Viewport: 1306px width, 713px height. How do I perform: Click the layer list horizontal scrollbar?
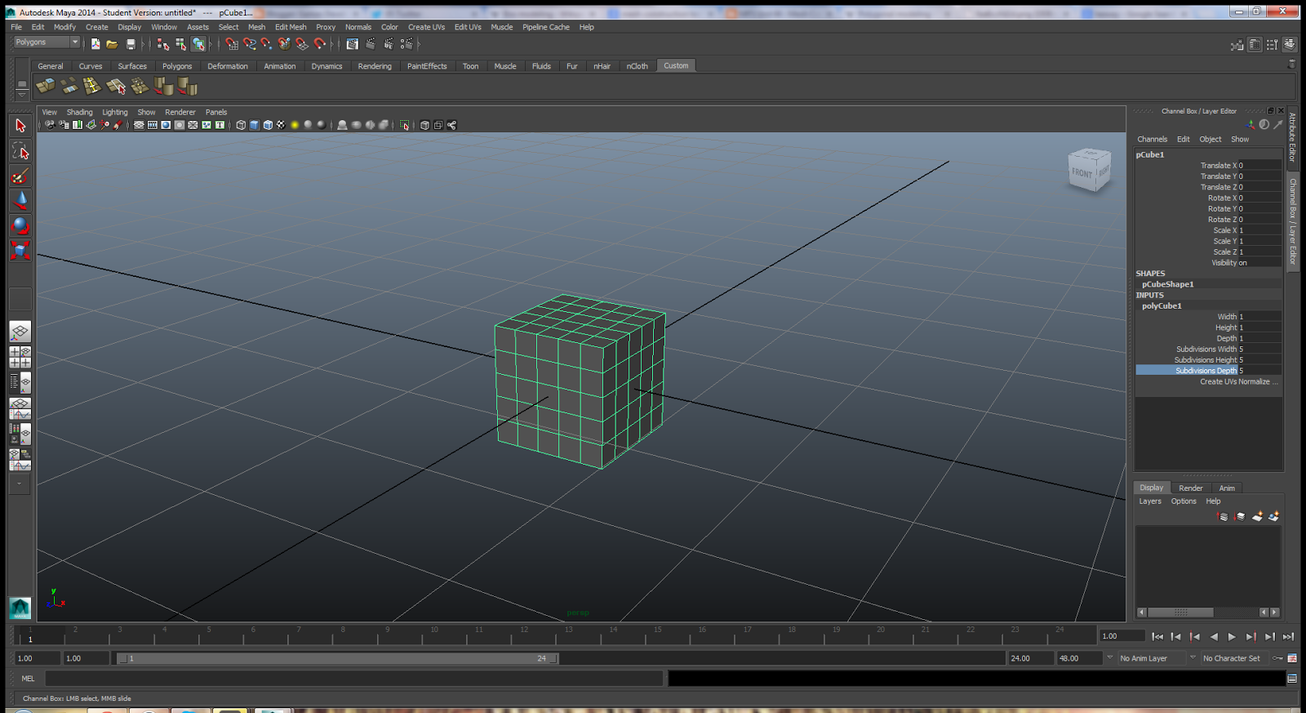click(x=1180, y=613)
